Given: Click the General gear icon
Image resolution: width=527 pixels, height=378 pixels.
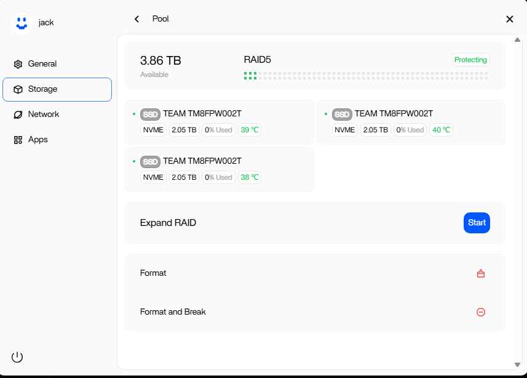Looking at the screenshot, I should click(x=18, y=64).
